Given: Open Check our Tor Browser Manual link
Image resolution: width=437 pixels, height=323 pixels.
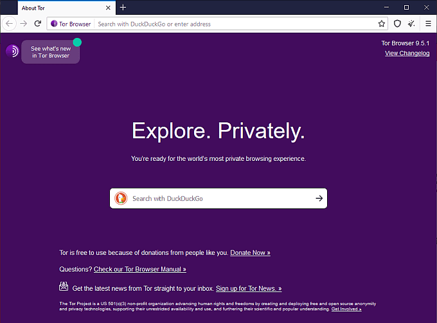Looking at the screenshot, I should [140, 269].
